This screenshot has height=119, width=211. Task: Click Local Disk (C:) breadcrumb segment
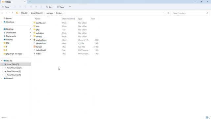click(37, 13)
